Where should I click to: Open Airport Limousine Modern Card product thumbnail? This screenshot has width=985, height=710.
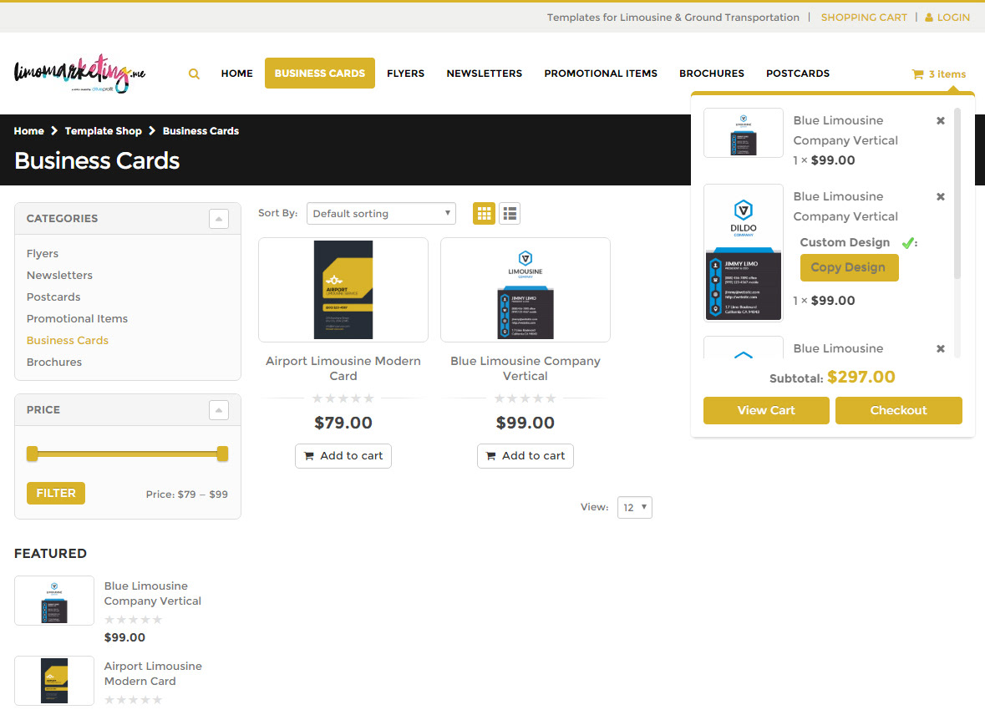pyautogui.click(x=343, y=290)
